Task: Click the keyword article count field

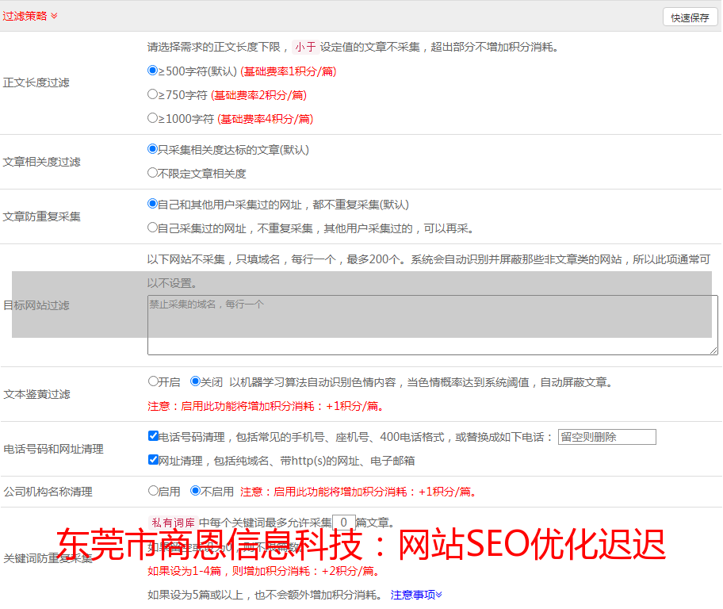Action: click(343, 523)
